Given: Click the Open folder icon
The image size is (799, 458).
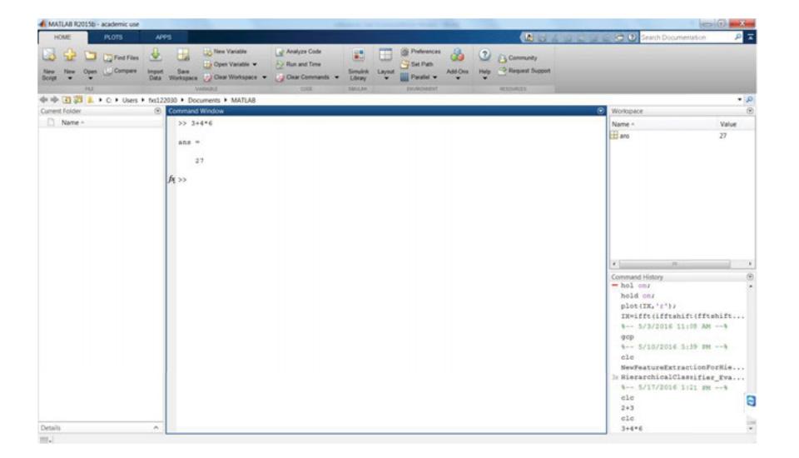Looking at the screenshot, I should tap(90, 56).
